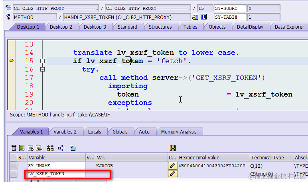Click the append row icon in variables toolbar
The image size is (308, 182).
click(31, 148)
